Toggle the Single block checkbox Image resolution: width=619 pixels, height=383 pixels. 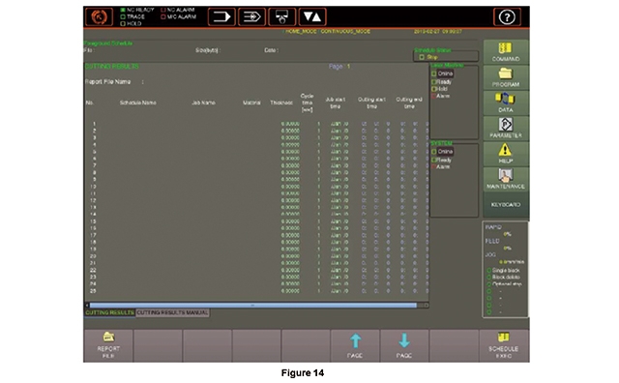pos(489,271)
